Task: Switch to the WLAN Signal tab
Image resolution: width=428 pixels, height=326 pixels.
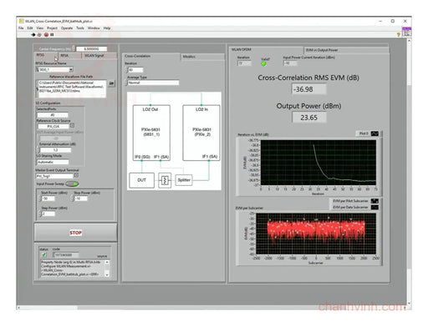Action: [x=99, y=56]
